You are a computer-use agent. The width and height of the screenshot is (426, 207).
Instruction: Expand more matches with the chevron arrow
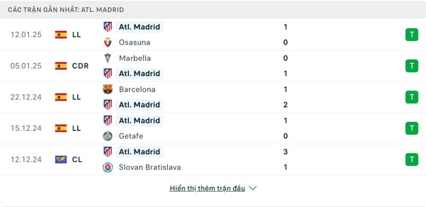[252, 188]
